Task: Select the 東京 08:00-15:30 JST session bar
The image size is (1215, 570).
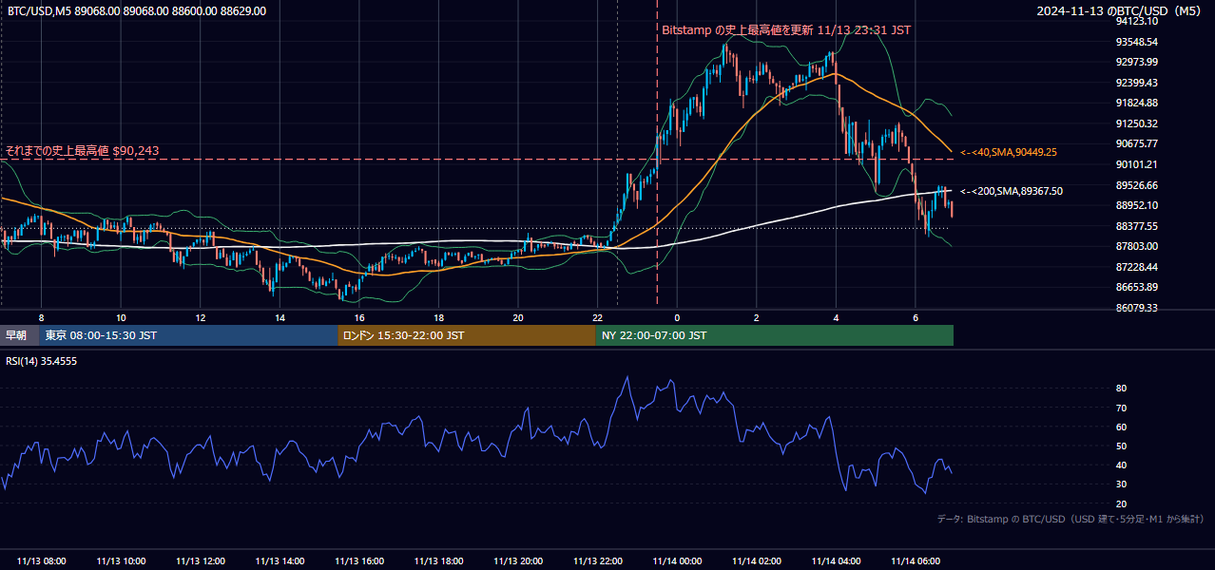Action: pos(188,335)
